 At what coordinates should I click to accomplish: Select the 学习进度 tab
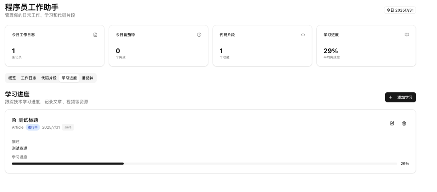(x=69, y=78)
